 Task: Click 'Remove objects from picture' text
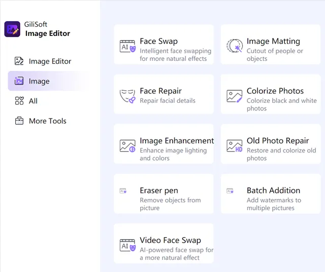tap(171, 204)
